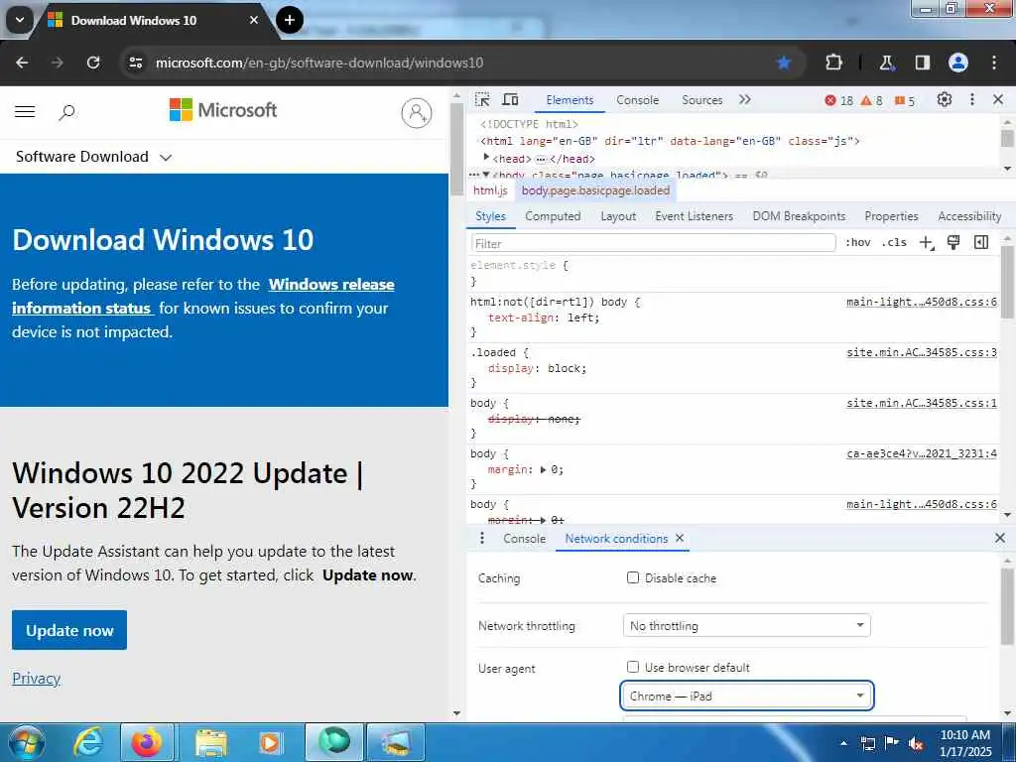Add new style rule plus icon
The image size is (1016, 762).
pyautogui.click(x=927, y=243)
